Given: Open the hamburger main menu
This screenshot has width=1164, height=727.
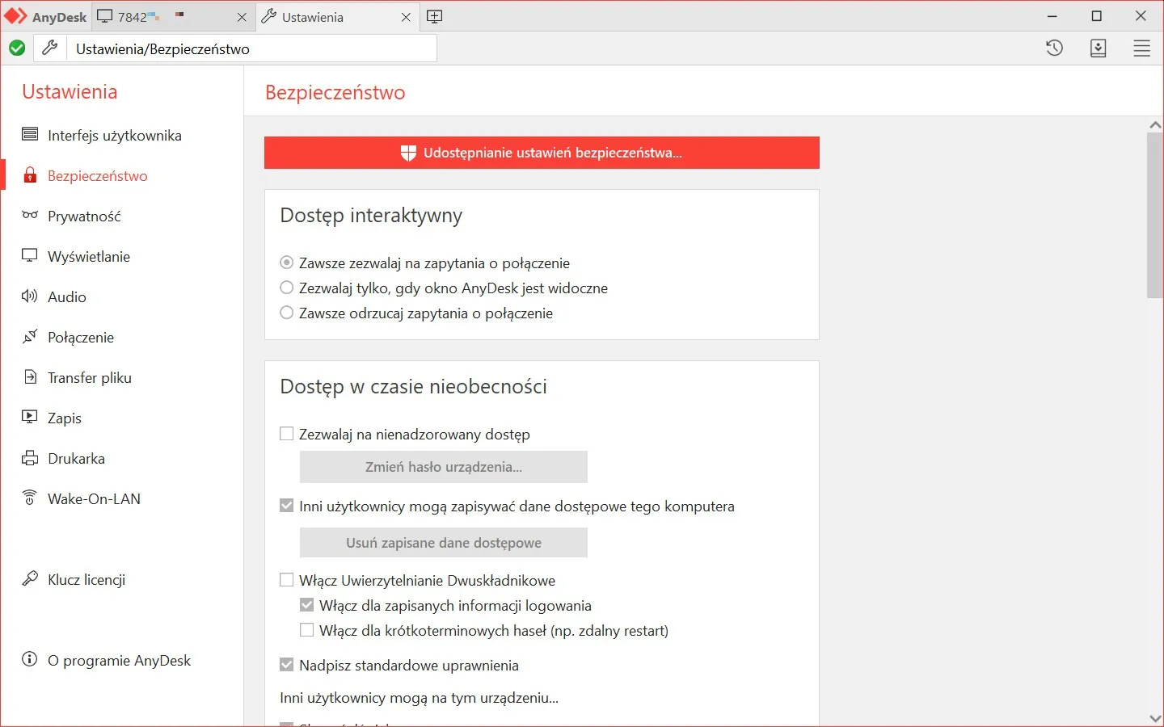Looking at the screenshot, I should [x=1141, y=48].
